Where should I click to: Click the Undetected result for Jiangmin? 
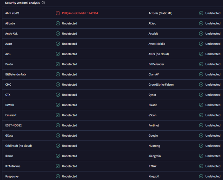pyautogui.click(x=213, y=156)
